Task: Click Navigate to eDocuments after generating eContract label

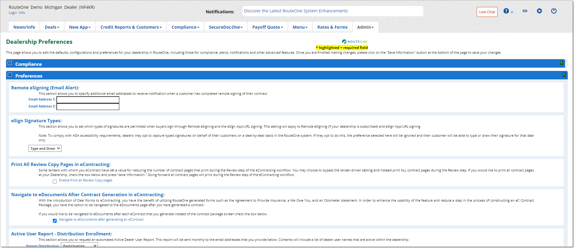Action: 101,219
